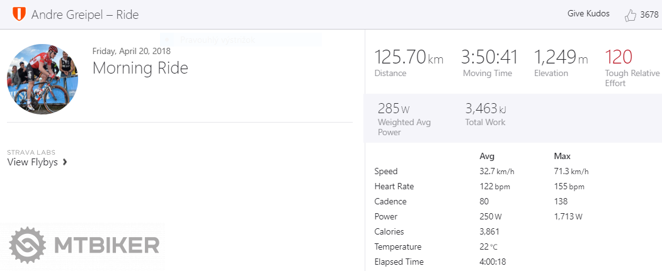Click the 125.70 km Distance value

pyautogui.click(x=409, y=57)
